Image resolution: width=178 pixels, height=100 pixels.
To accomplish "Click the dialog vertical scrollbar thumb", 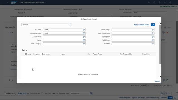I will coord(160,44).
